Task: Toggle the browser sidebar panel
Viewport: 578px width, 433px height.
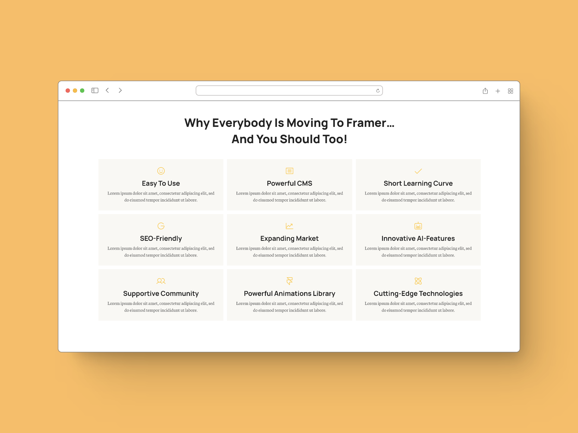Action: coord(95,90)
